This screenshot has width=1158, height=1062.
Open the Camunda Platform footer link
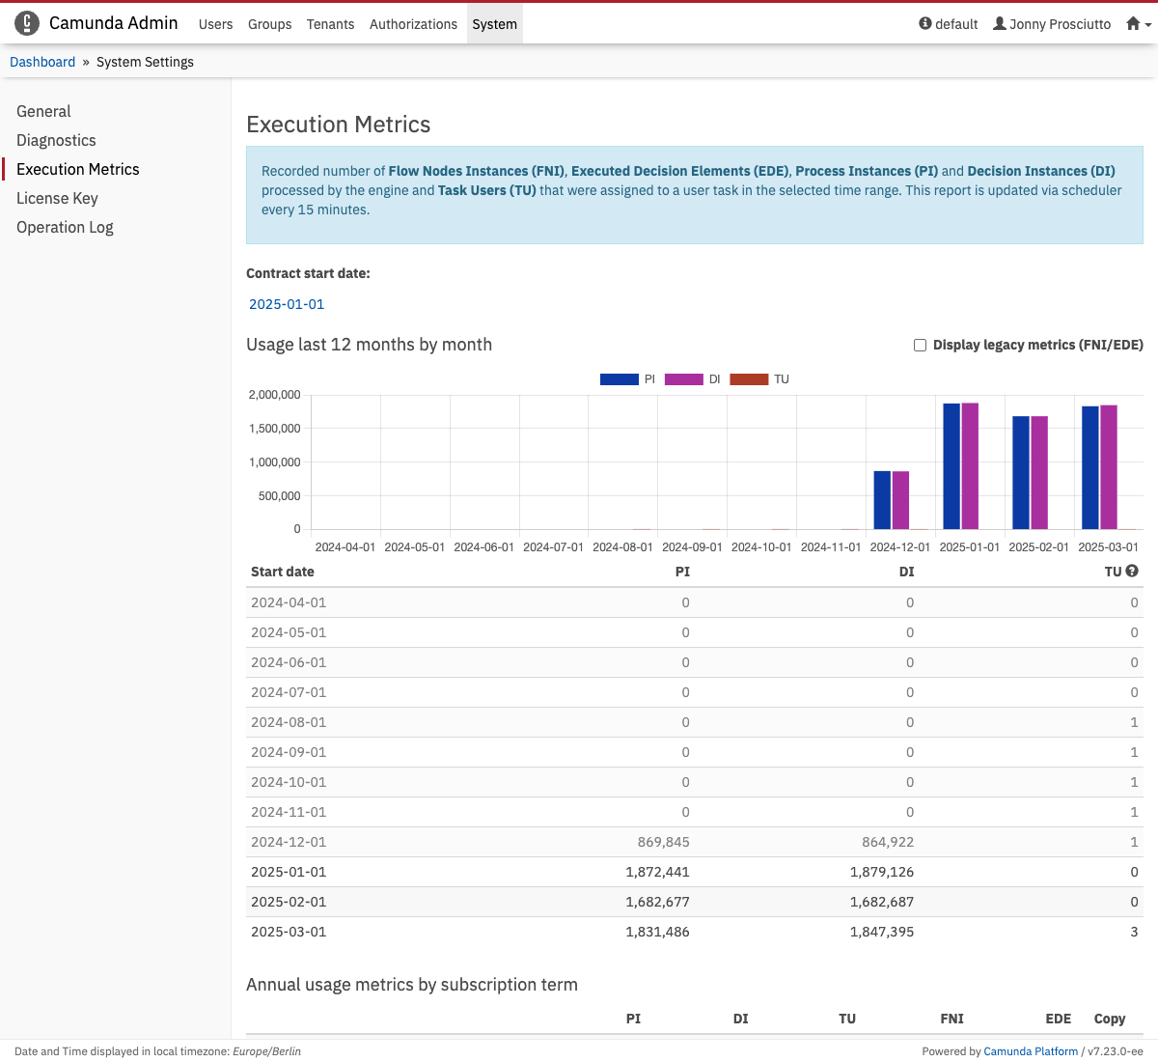pyautogui.click(x=1031, y=1051)
